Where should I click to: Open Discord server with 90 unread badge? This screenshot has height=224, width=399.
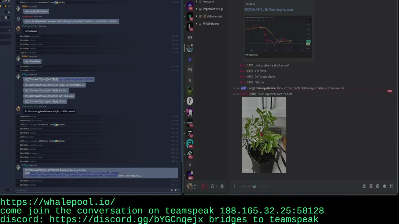[x=190, y=27]
